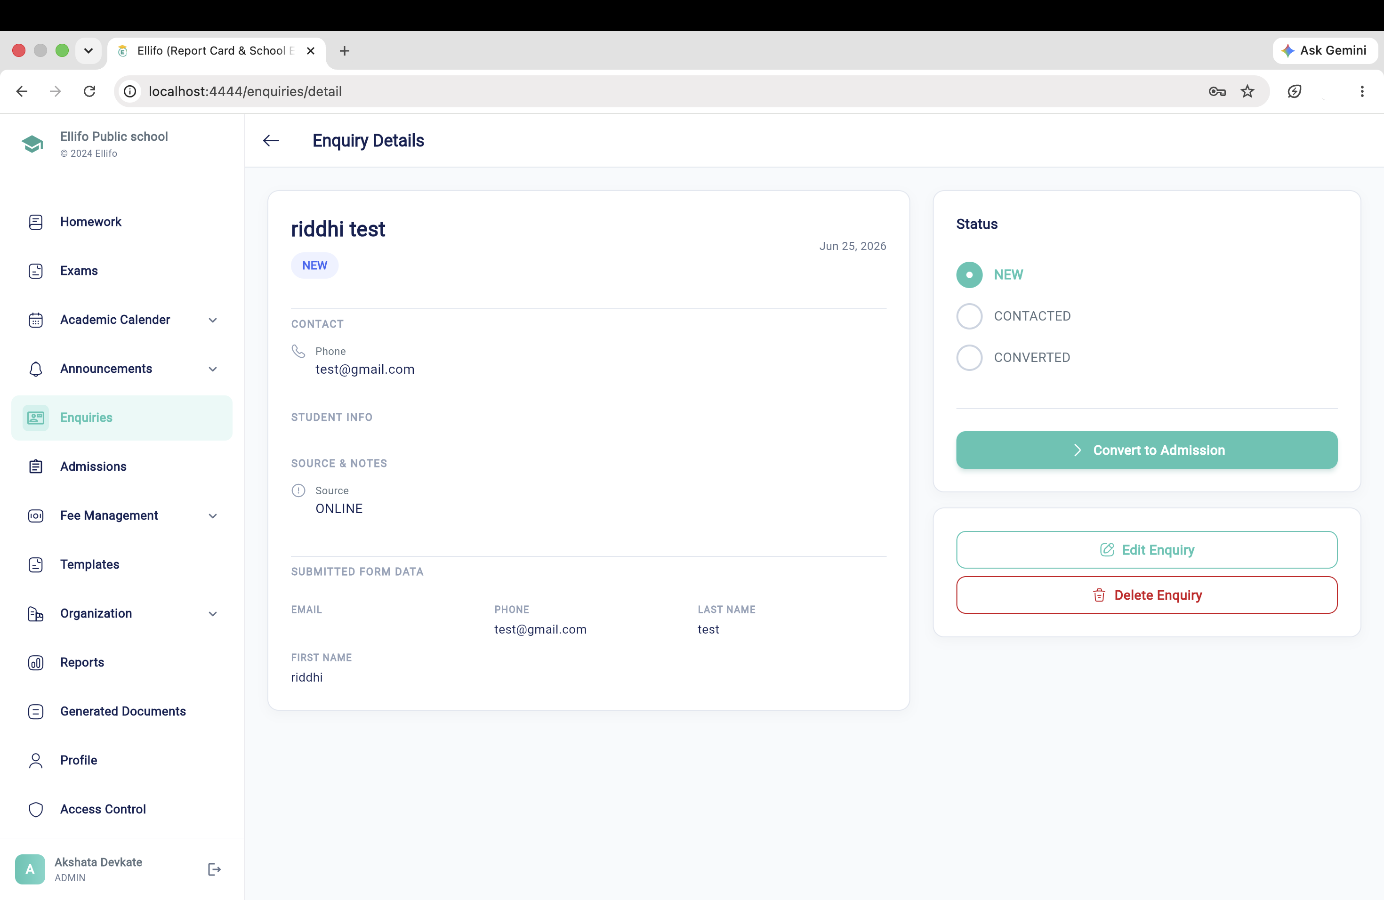Click the Ellifo Report Card browser tab

[217, 50]
